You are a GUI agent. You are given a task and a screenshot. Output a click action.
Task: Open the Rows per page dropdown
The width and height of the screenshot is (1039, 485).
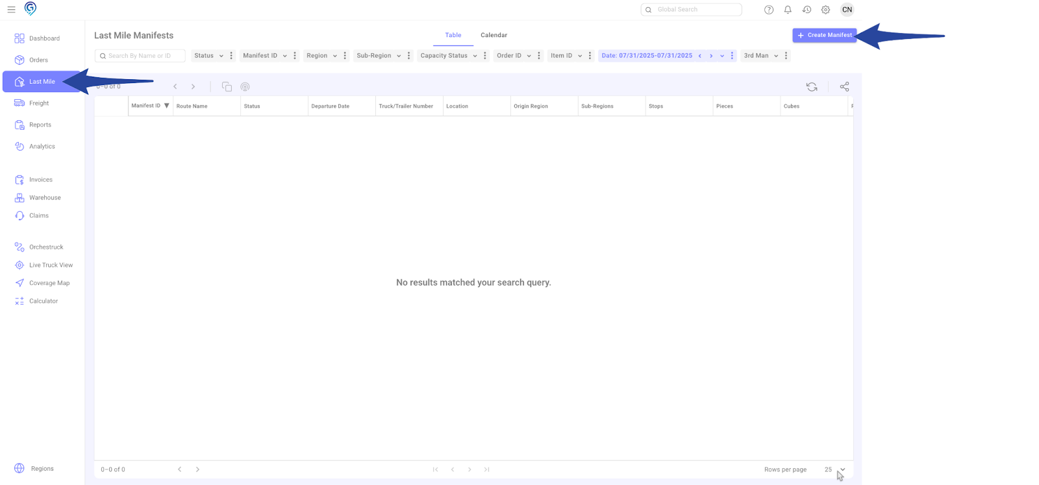point(835,469)
